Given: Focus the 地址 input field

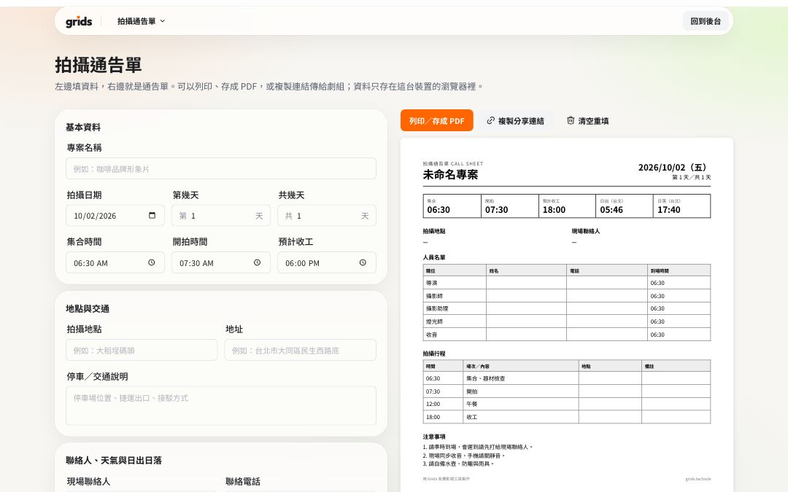Looking at the screenshot, I should [300, 350].
